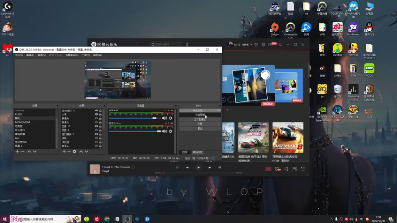The height and width of the screenshot is (223, 397).
Task: Toggle visibility of 游戏捕获 2 source
Action: coord(96,134)
